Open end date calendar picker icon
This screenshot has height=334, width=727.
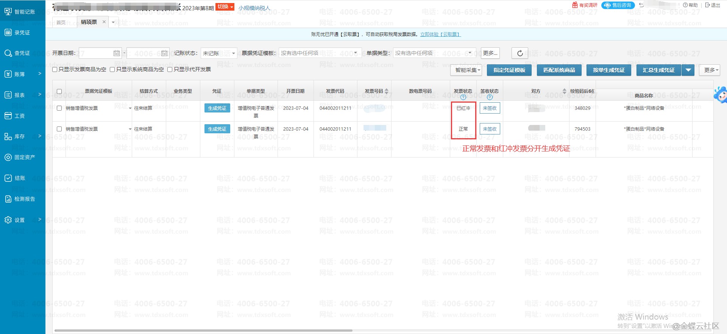(164, 53)
